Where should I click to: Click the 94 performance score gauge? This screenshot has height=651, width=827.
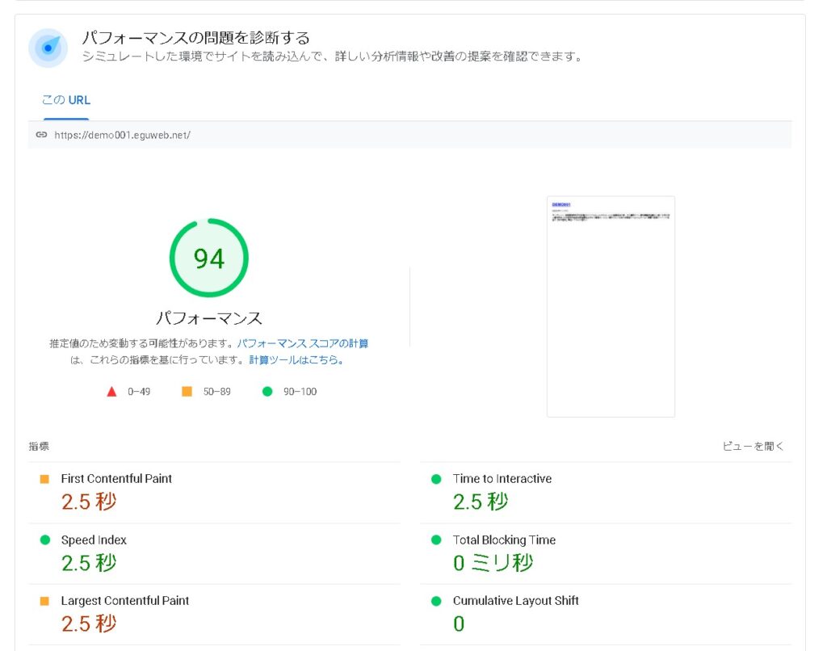208,258
